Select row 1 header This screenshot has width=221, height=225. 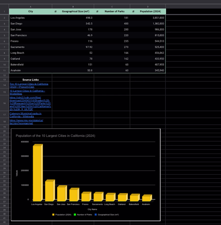coord(4,11)
